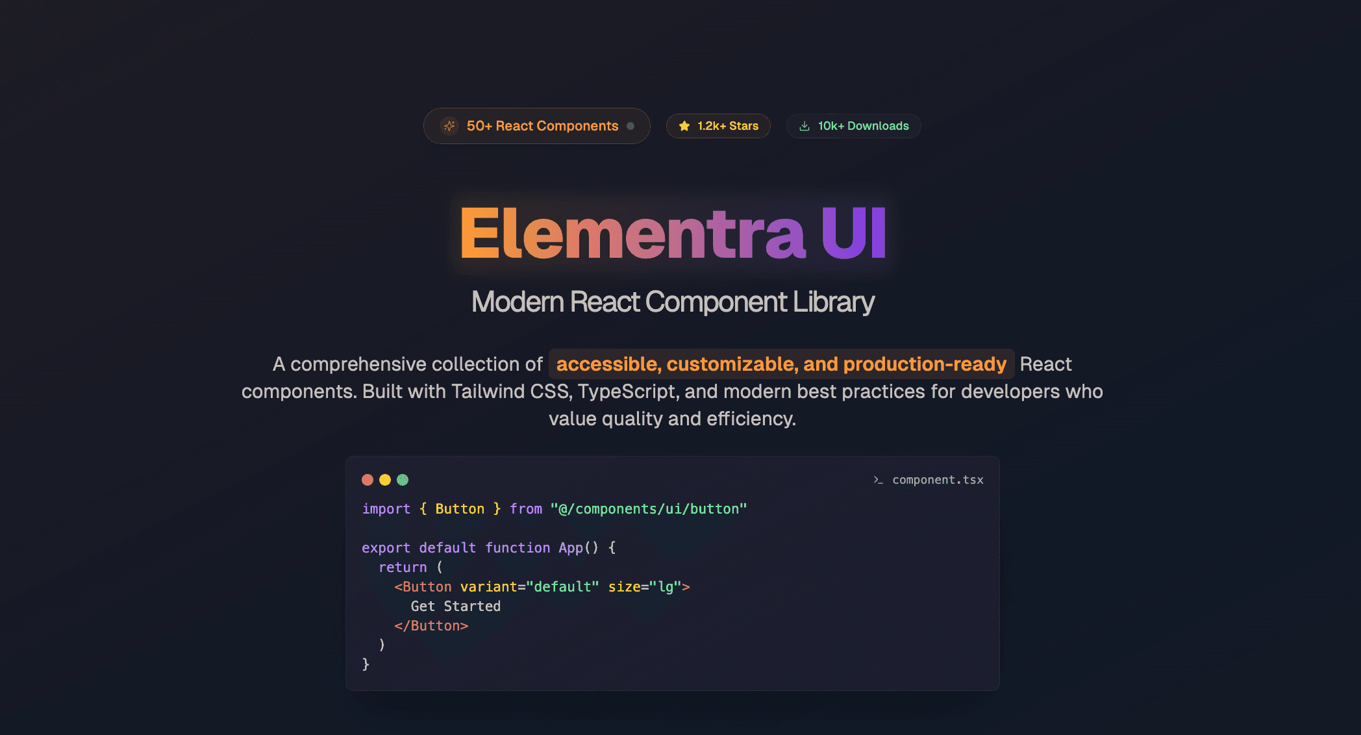1361x735 pixels.
Task: Click the return ( code line
Action: click(410, 567)
